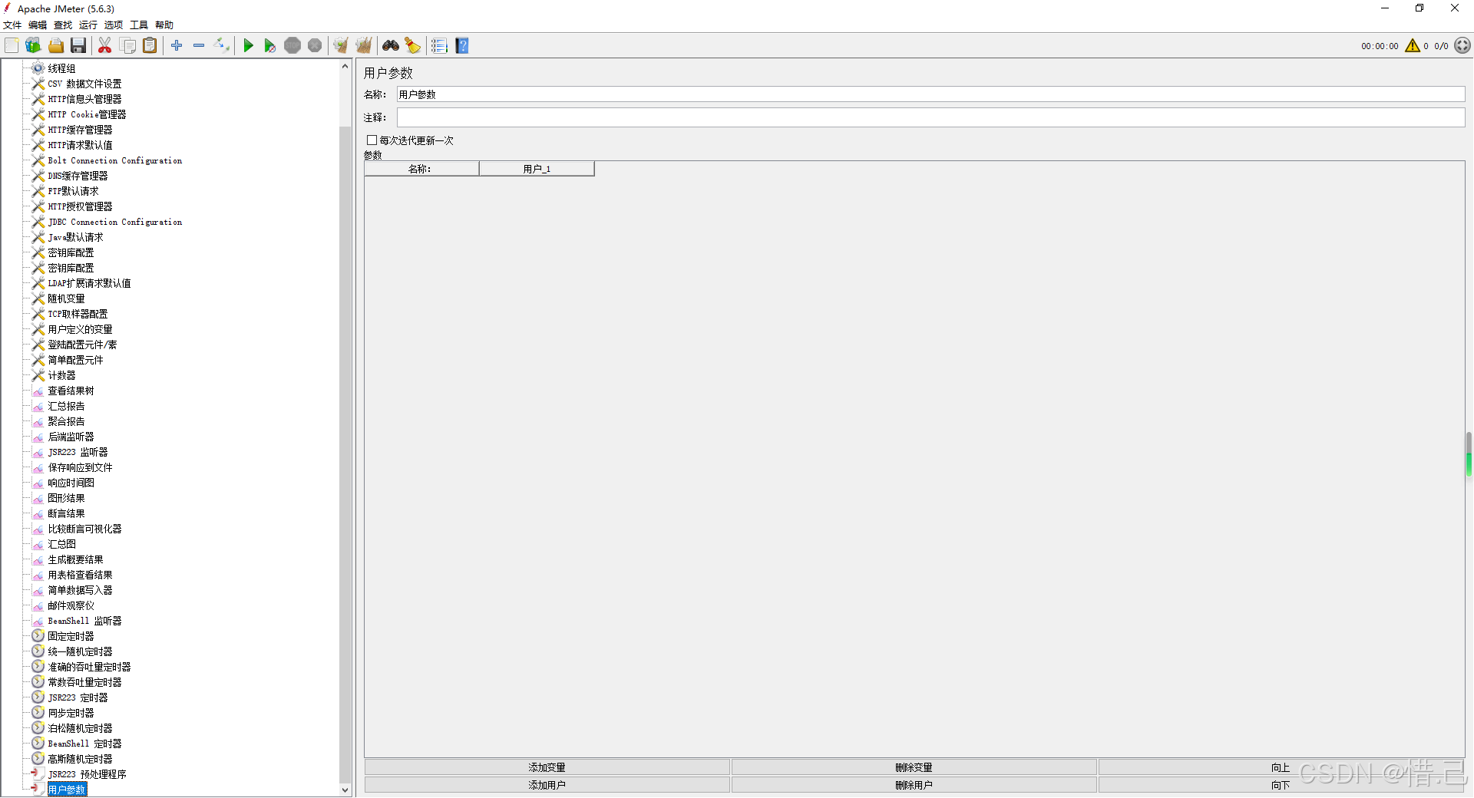Select BeanShell 监听器 node

click(x=84, y=621)
